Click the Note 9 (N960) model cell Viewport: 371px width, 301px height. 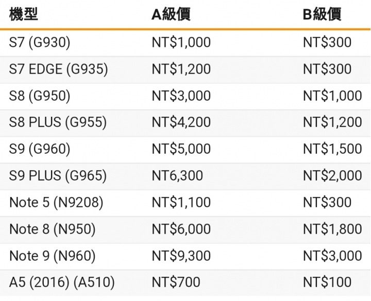52,256
